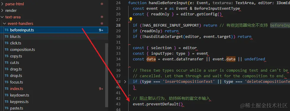This screenshot has height=111, width=290.
Task: Click the 9+ badge on index.ts
Action: pos(101,89)
